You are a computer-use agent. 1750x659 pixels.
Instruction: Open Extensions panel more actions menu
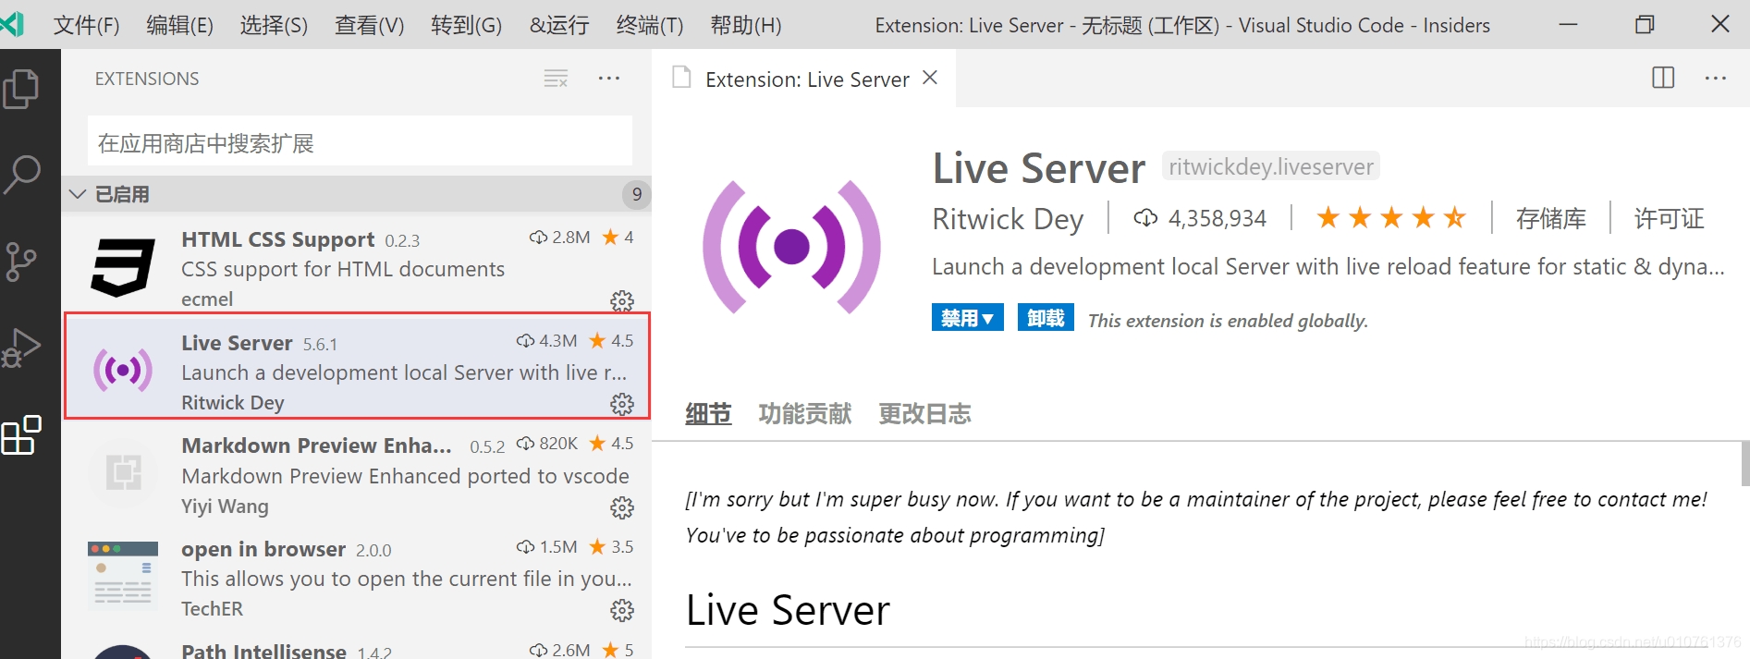coord(609,79)
